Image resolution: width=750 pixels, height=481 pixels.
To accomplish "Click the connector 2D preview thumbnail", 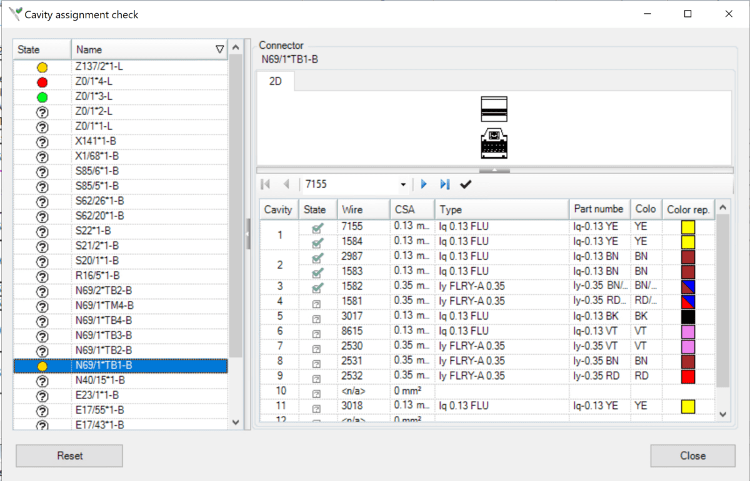I will pos(494,128).
